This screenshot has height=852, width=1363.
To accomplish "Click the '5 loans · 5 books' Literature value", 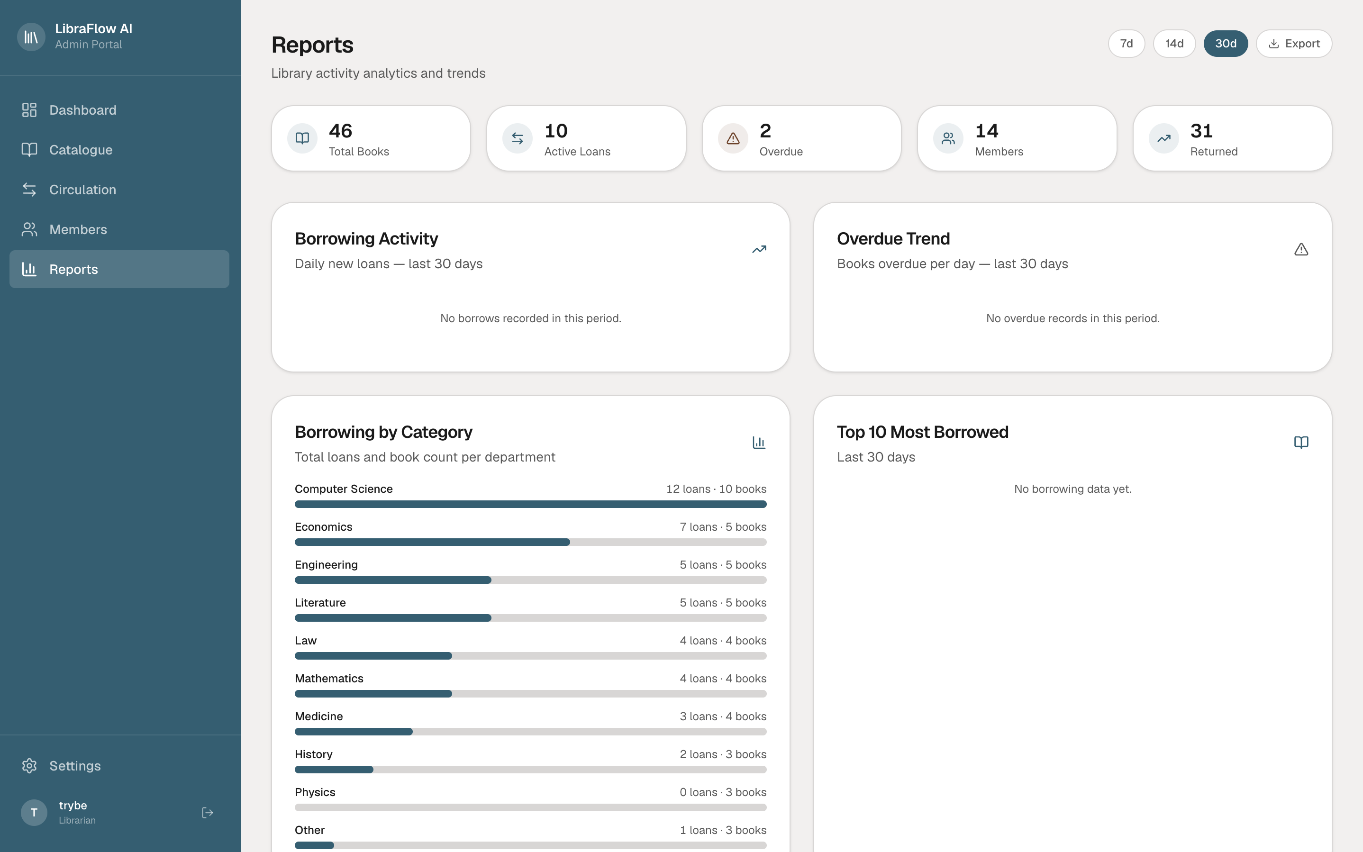I will tap(723, 602).
